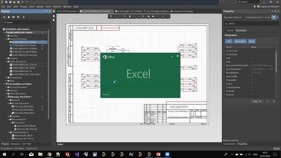The height and width of the screenshot is (158, 281).
Task: Click the filter funnel in the active bar
Action: pos(111,17)
